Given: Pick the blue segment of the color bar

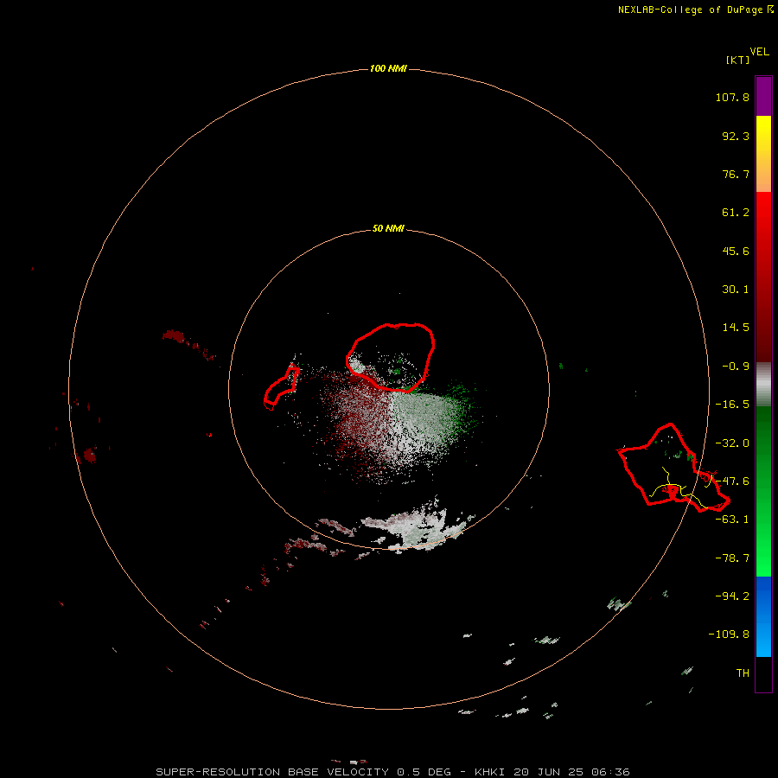Looking at the screenshot, I should tap(763, 616).
